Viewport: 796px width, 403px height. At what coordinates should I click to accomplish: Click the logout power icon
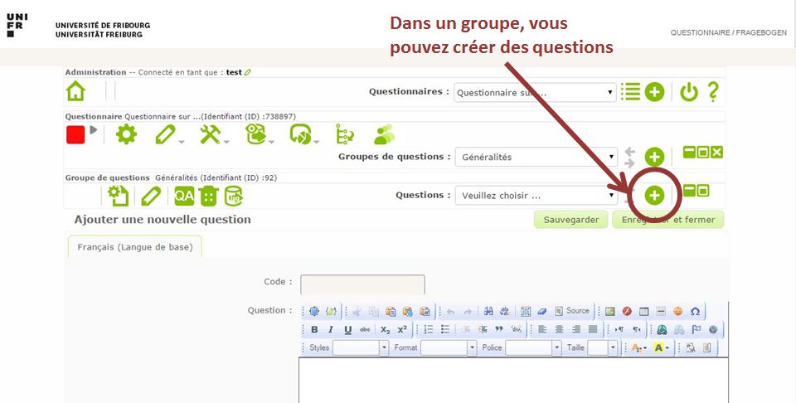(688, 91)
